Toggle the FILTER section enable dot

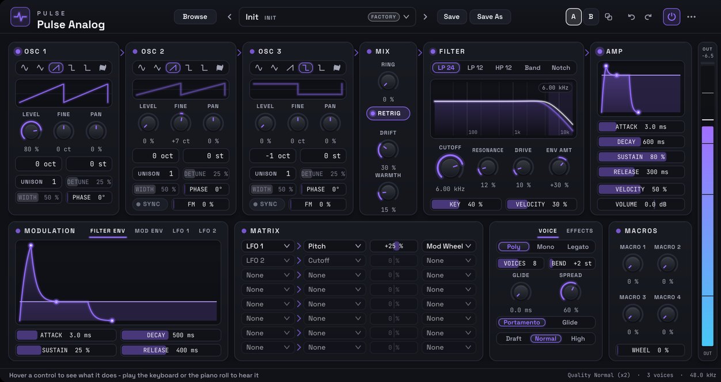[x=433, y=51]
